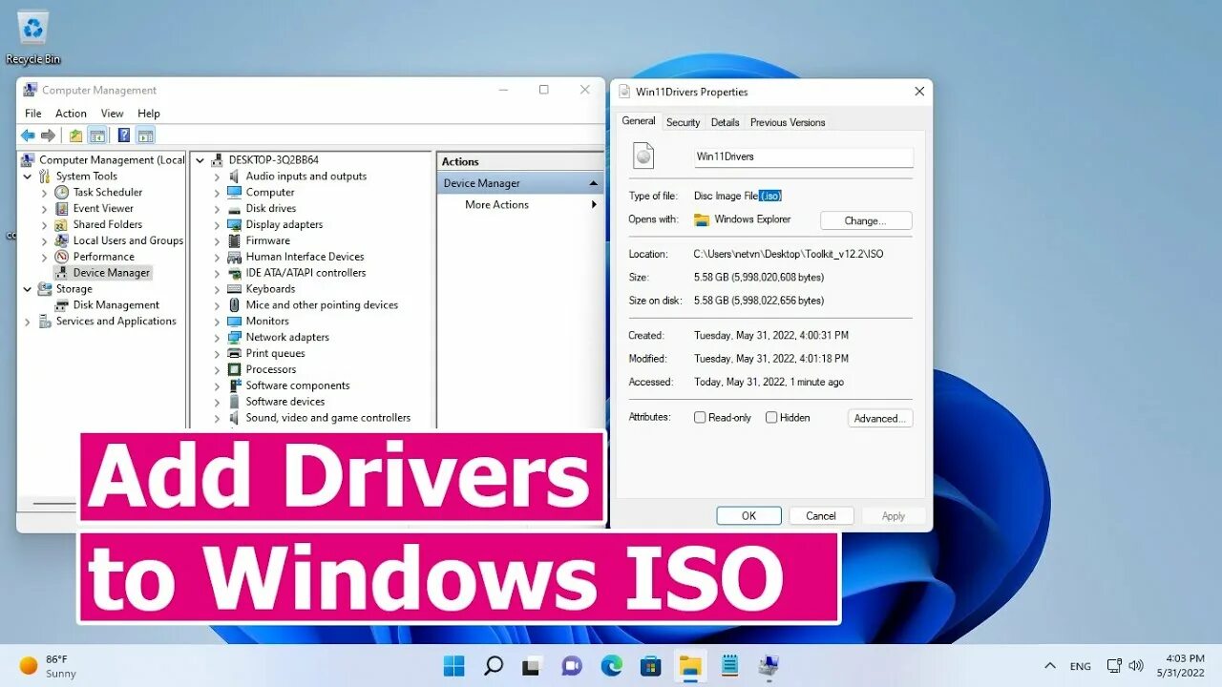The height and width of the screenshot is (687, 1222).
Task: Click the file name field Win11Drivers
Action: [x=804, y=156]
